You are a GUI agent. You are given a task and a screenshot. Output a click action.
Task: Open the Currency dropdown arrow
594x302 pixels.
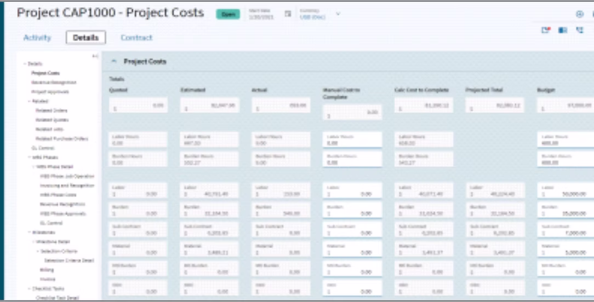click(338, 14)
